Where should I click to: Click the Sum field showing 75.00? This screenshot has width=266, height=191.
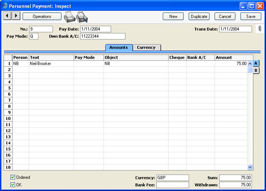(236, 178)
